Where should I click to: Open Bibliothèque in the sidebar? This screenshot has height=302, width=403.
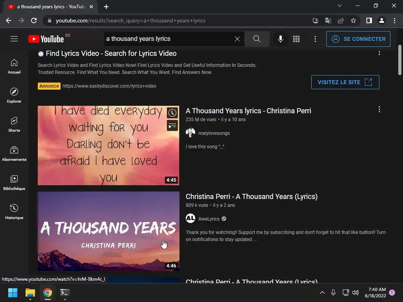[x=14, y=182]
